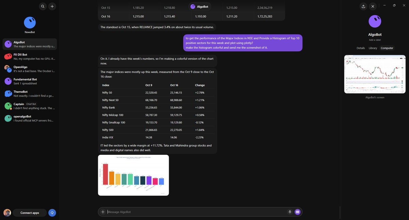Click the OpenAlgo chat avatar
409x220 pixels.
8,69
